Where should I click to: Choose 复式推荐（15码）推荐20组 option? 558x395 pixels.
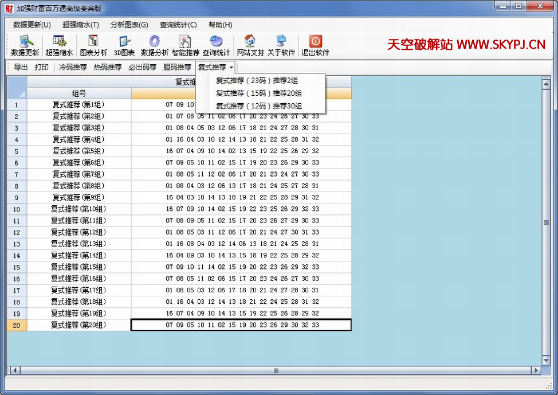click(258, 93)
